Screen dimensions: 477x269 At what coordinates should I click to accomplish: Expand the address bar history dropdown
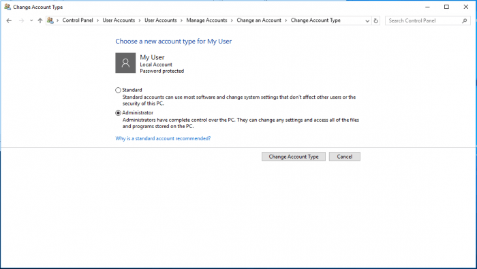[367, 20]
